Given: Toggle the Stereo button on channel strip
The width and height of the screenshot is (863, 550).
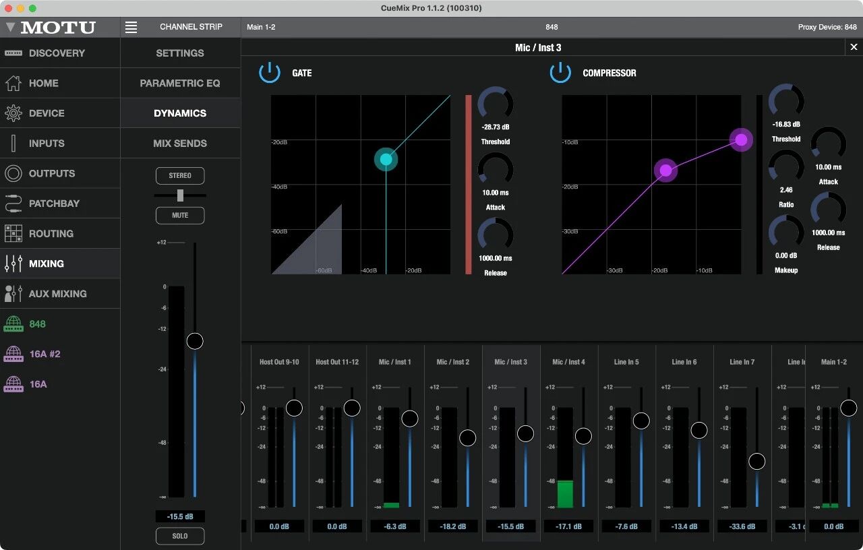Looking at the screenshot, I should click(180, 176).
